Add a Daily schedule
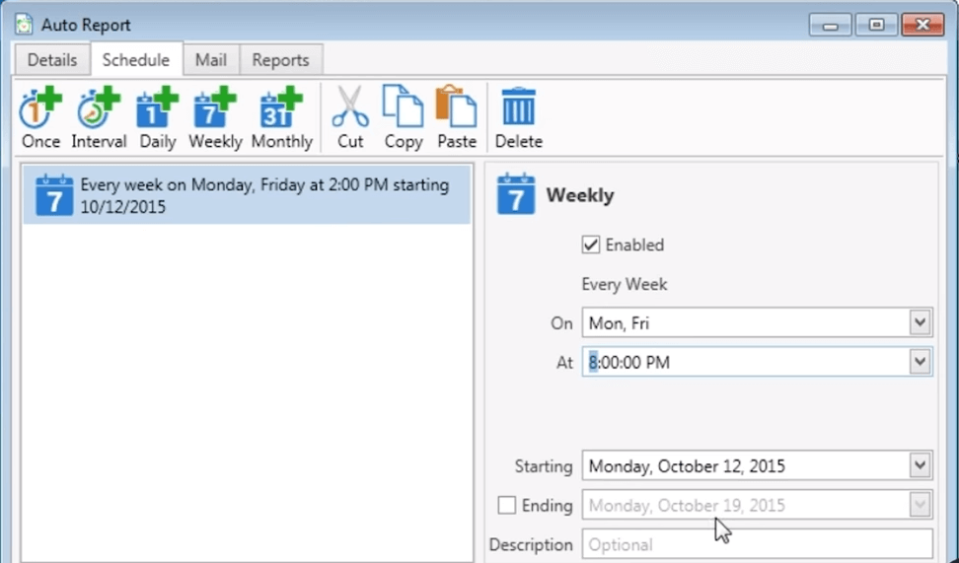959x563 pixels. point(158,118)
